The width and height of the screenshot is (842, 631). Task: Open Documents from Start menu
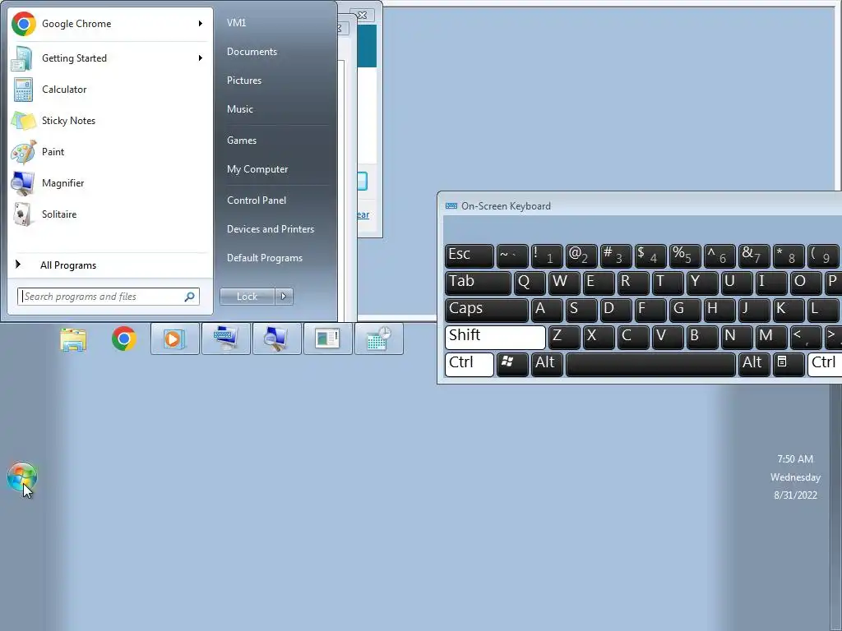pos(252,52)
